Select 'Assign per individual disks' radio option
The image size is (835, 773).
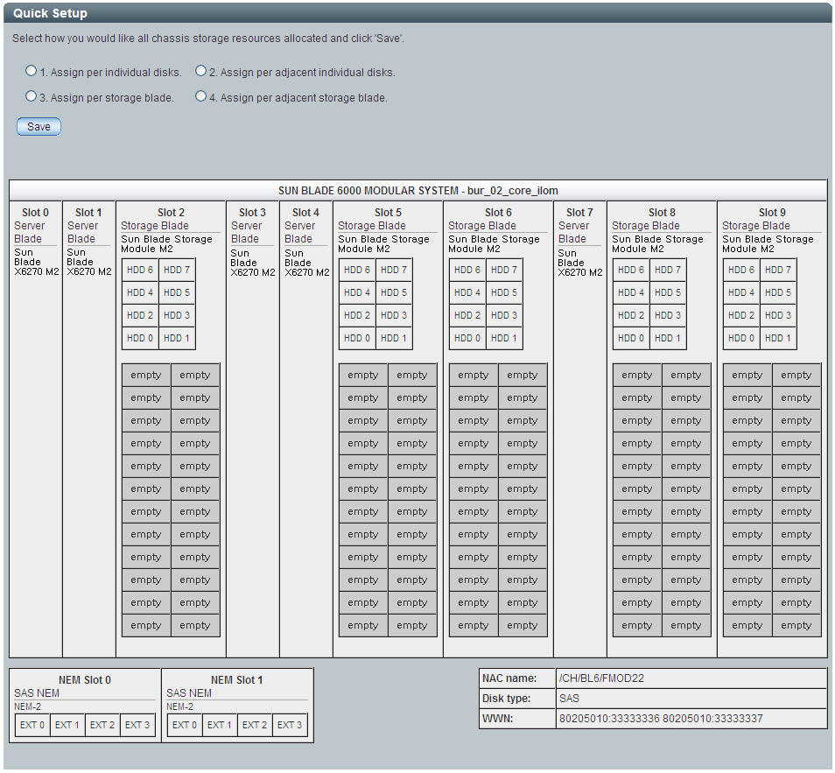[x=31, y=71]
